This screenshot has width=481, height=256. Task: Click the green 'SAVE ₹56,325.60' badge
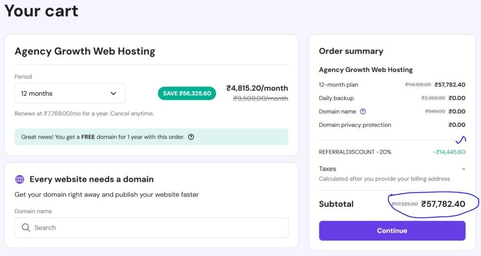(x=187, y=93)
